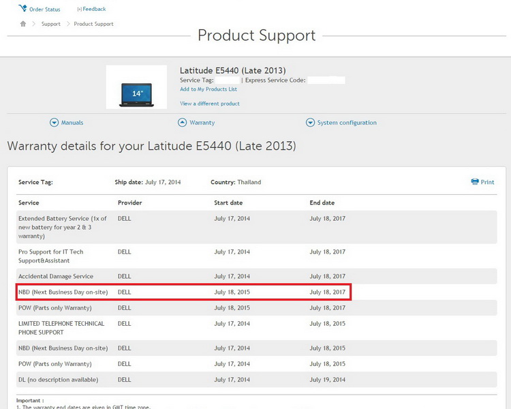Click the Important note label

pyautogui.click(x=30, y=400)
